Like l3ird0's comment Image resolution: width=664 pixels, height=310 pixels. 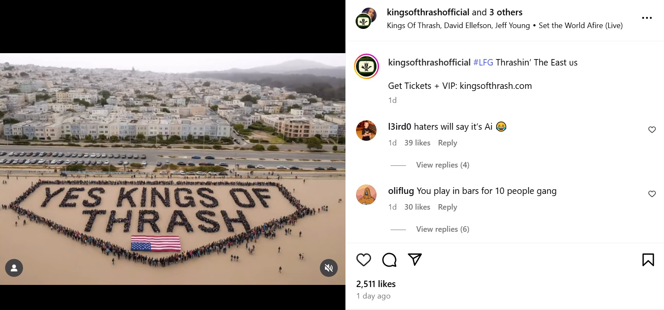652,130
